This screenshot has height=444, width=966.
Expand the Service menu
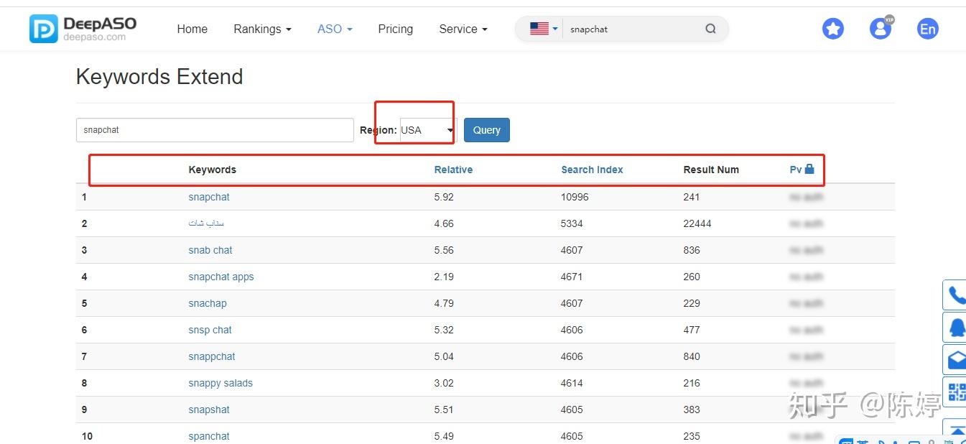click(463, 29)
